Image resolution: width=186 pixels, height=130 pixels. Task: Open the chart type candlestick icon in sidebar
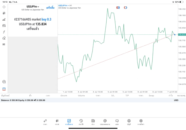coord(4,13)
